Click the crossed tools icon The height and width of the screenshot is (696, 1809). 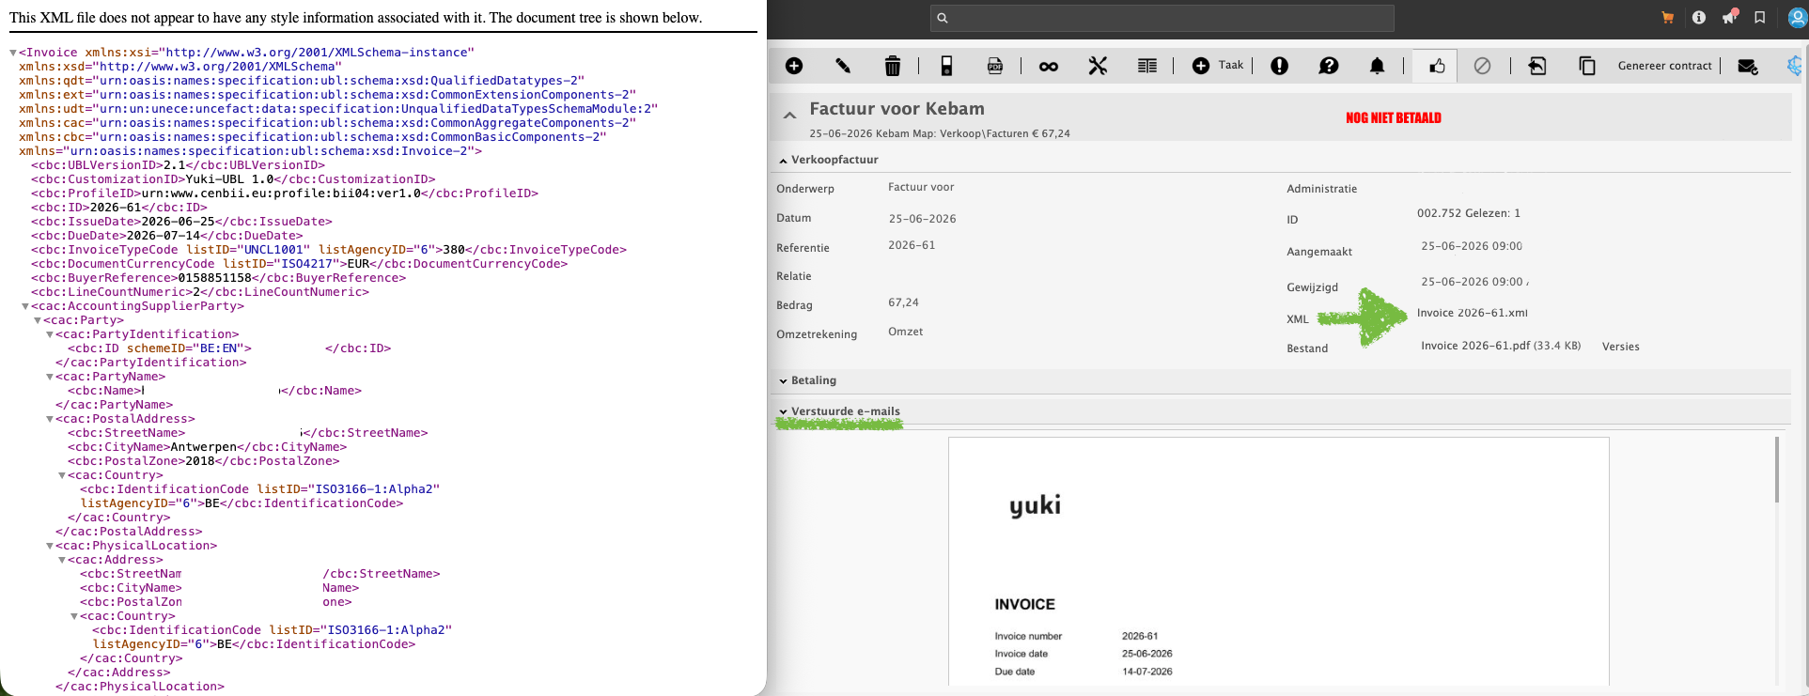pyautogui.click(x=1098, y=66)
